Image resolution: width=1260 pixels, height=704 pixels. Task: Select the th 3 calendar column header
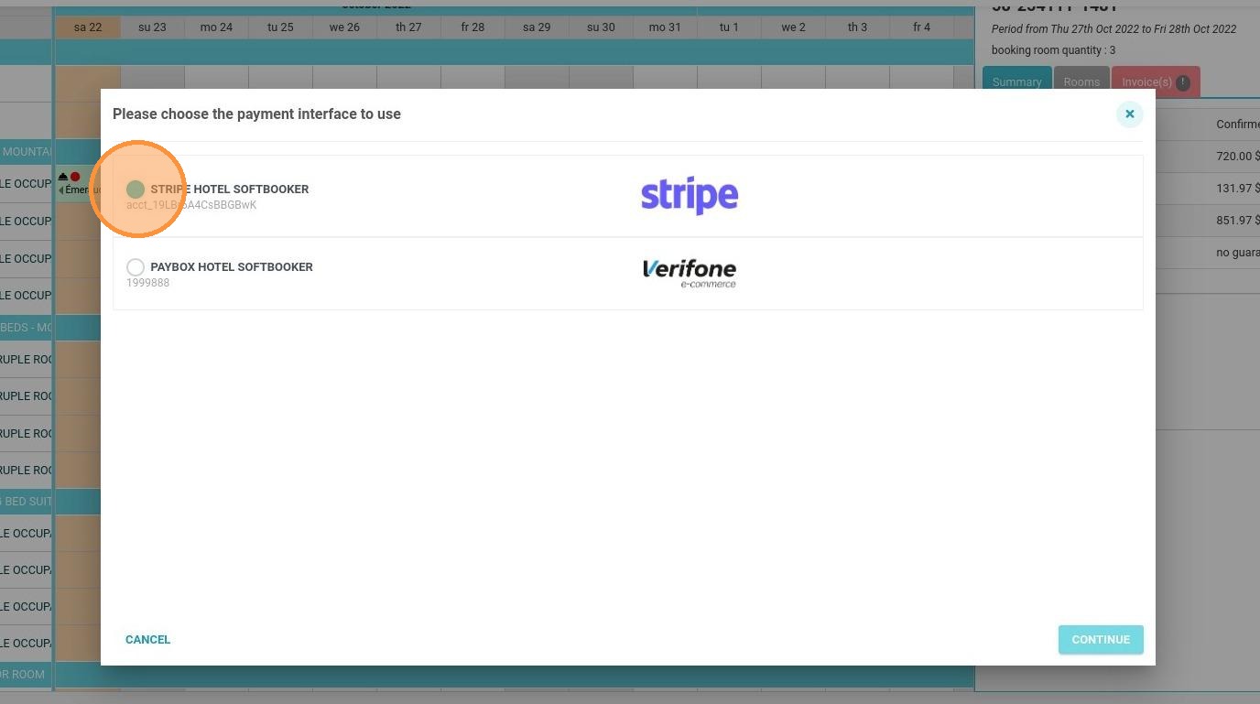coord(857,27)
